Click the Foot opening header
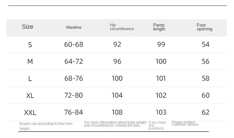Screen dimensions: 234x138 [x=204, y=27]
